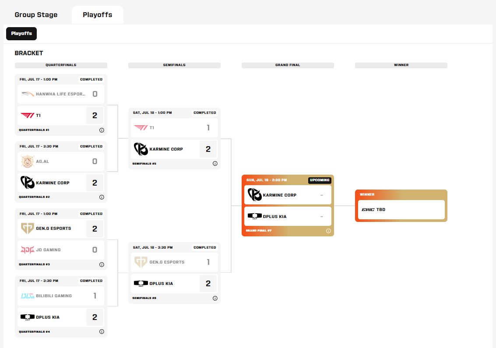Click AG.AL team row in Quarterfinals #2

(x=61, y=162)
